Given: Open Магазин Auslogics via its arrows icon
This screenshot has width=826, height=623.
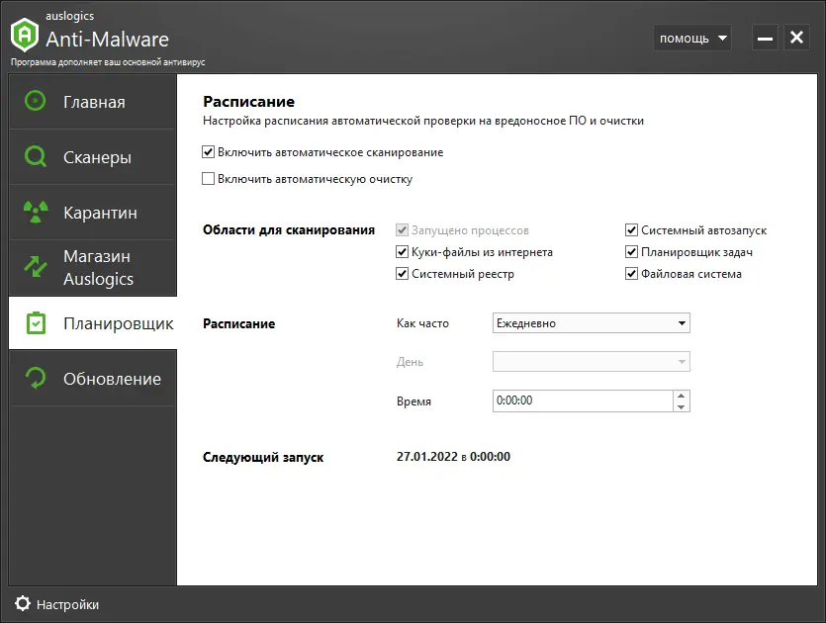Looking at the screenshot, I should 34,267.
